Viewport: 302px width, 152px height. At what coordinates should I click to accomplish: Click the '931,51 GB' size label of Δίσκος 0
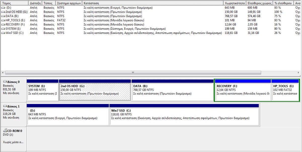[9, 89]
